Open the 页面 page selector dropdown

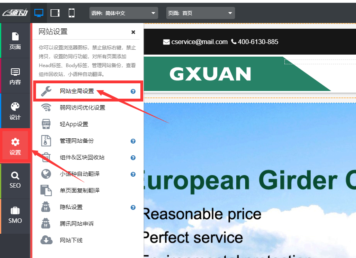coord(200,13)
